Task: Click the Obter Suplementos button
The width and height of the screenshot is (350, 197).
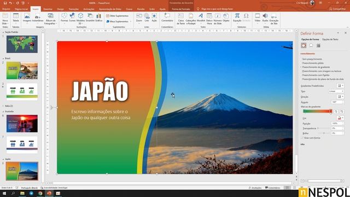Action: (x=118, y=16)
